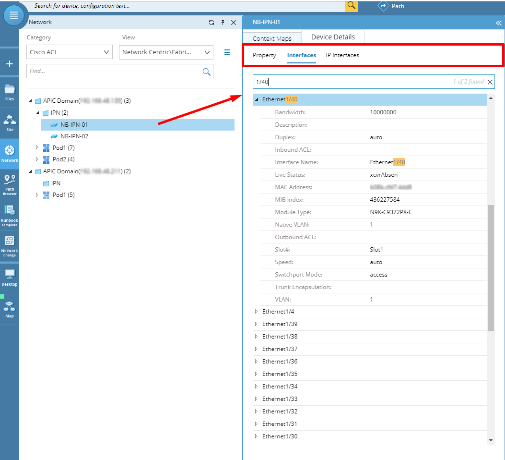Click the yellow search magnifier button

[x=352, y=6]
